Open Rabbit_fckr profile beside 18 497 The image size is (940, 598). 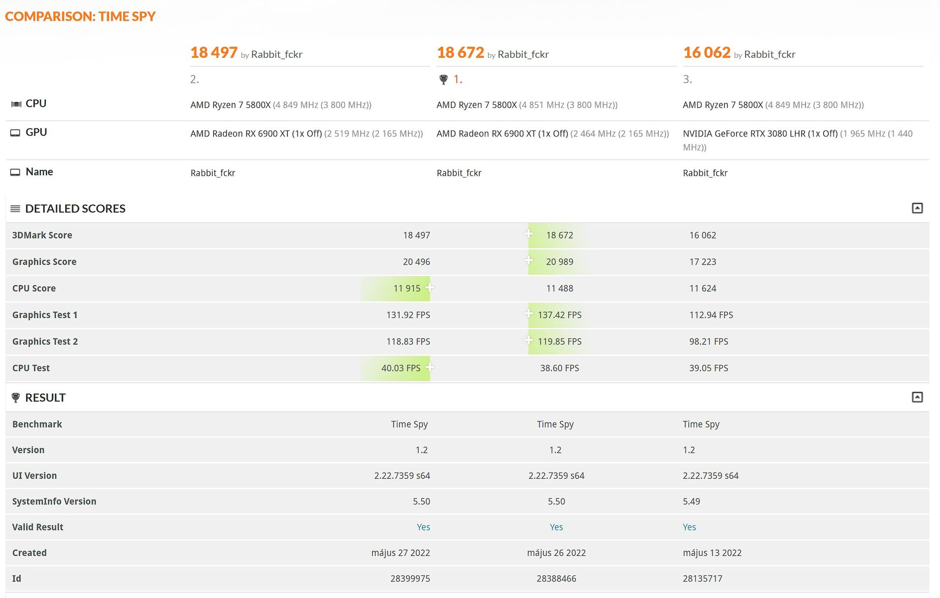(x=276, y=55)
